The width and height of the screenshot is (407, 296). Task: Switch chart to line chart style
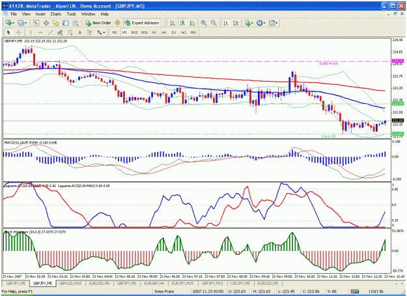pyautogui.click(x=192, y=23)
